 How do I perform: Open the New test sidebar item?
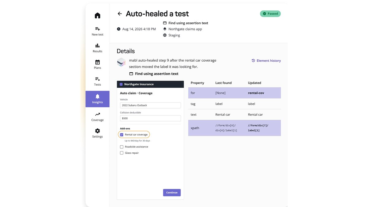click(x=98, y=31)
